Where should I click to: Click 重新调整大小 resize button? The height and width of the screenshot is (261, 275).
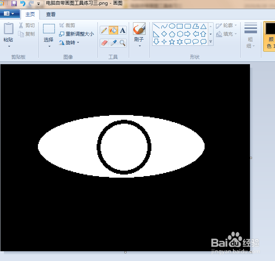pos(76,34)
